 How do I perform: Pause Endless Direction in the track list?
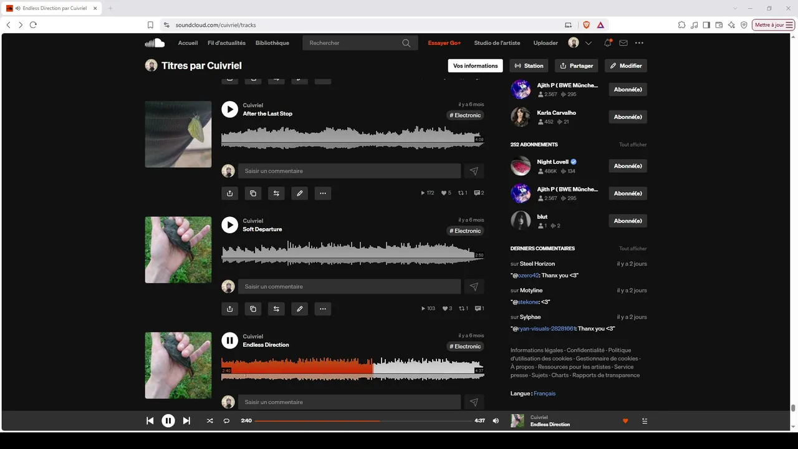tap(230, 340)
